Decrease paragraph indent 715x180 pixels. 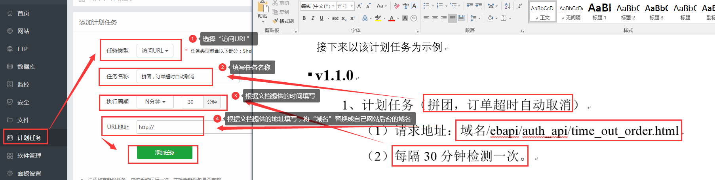point(470,6)
